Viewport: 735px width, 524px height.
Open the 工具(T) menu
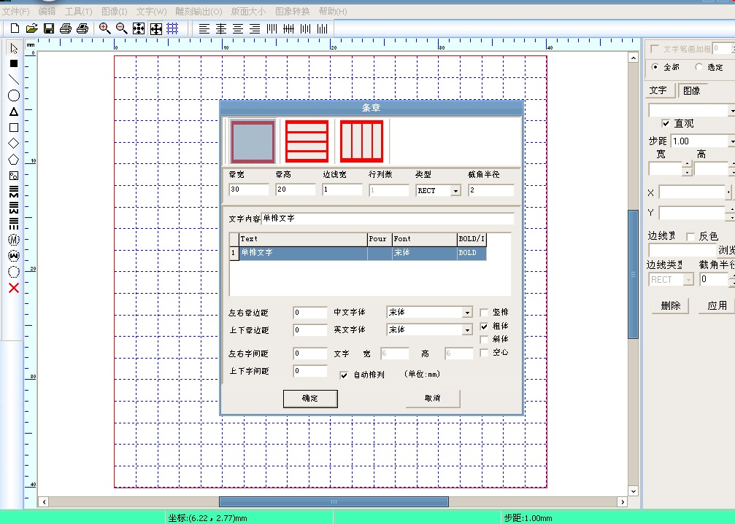coord(78,11)
